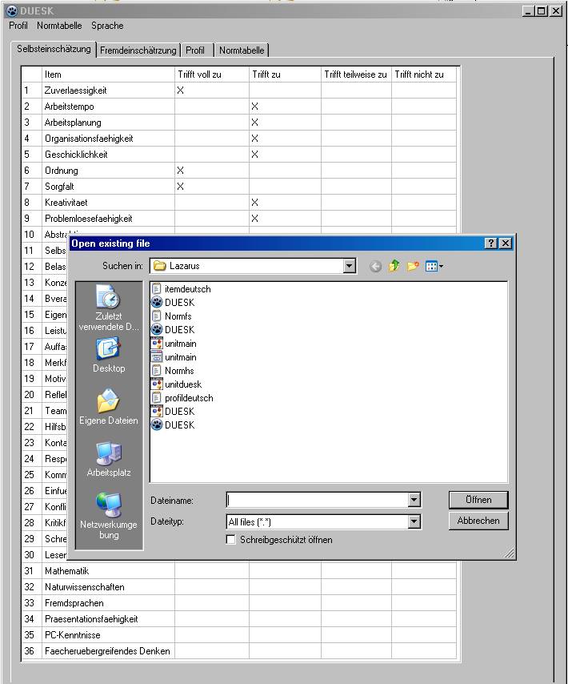Switch to the Fremdeinschätrzung tab
568x684 pixels.
138,50
